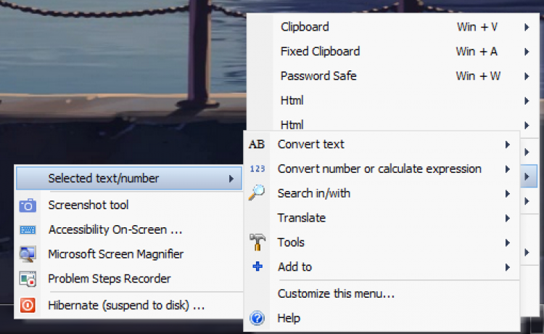The width and height of the screenshot is (544, 334).
Task: Click the blue plus Add to icon
Action: pyautogui.click(x=257, y=266)
